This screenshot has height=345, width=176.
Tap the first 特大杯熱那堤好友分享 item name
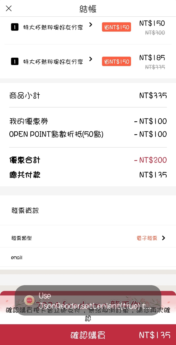[x=53, y=27]
